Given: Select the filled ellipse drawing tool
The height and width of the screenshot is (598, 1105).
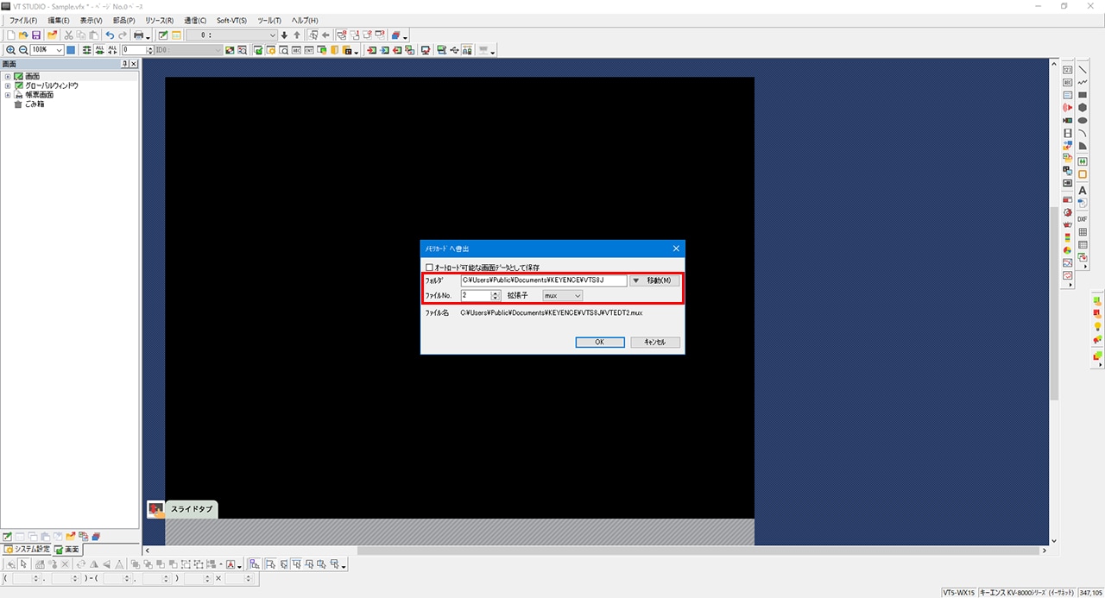Looking at the screenshot, I should point(1082,121).
